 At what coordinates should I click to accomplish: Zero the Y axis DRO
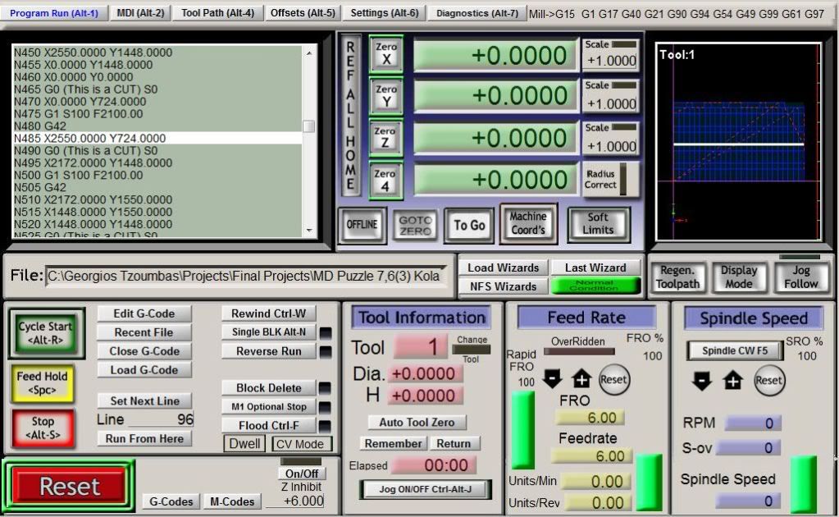pos(386,96)
